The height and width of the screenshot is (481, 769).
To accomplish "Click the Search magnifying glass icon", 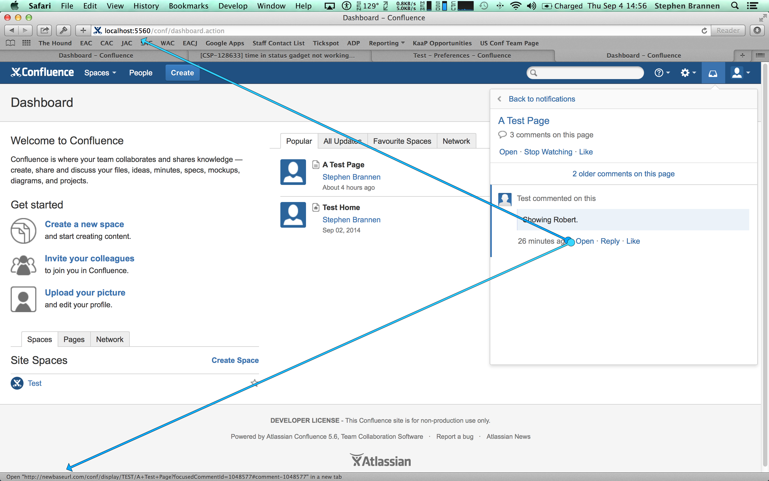I will pos(534,73).
